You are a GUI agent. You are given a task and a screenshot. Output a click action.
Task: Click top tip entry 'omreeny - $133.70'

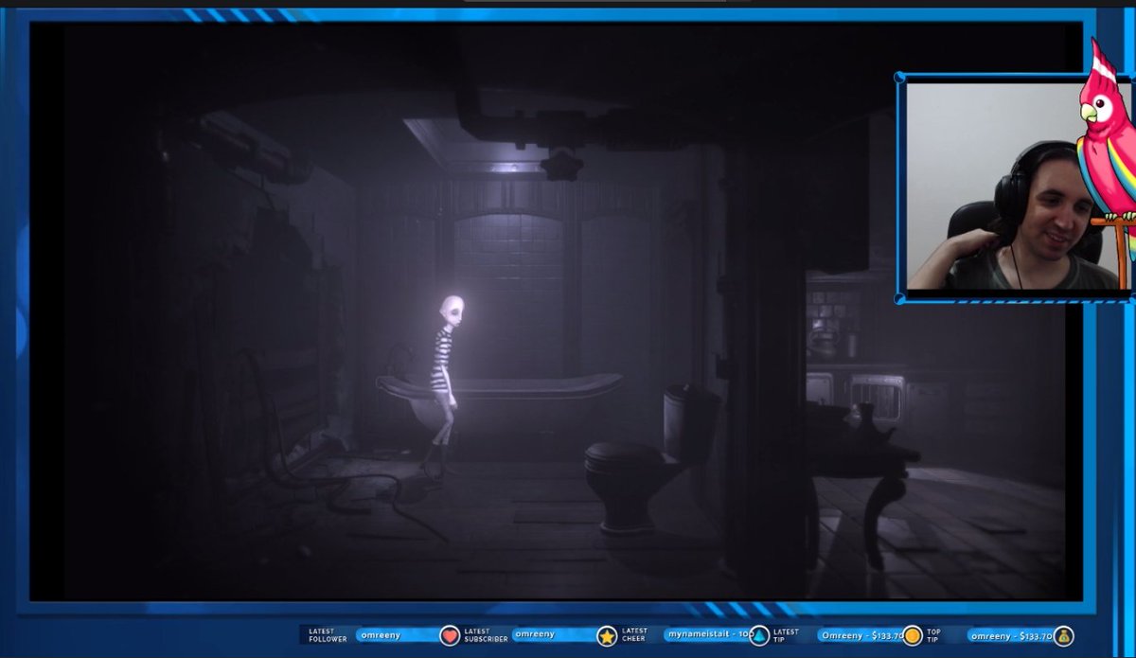click(x=1011, y=635)
